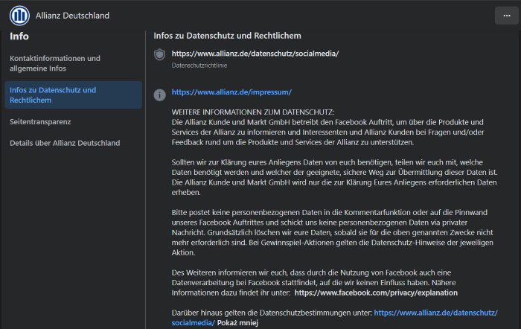Open the three-dots more options menu

[506, 16]
